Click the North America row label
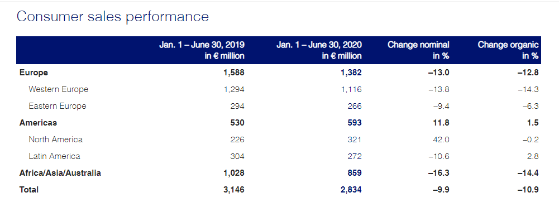The width and height of the screenshot is (559, 207). tap(56, 139)
